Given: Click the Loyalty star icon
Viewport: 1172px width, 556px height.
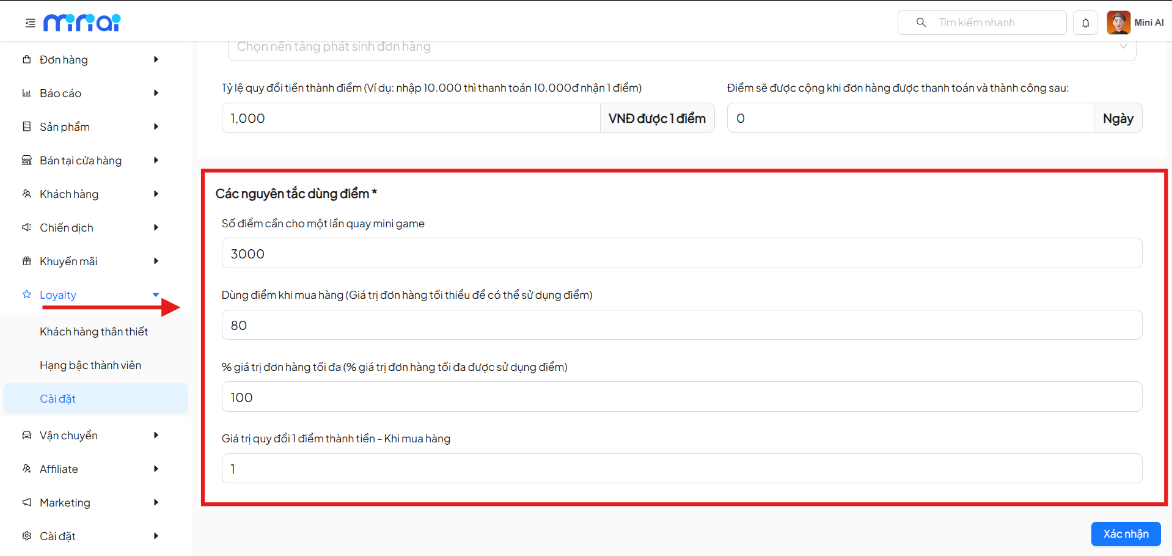Looking at the screenshot, I should 27,294.
